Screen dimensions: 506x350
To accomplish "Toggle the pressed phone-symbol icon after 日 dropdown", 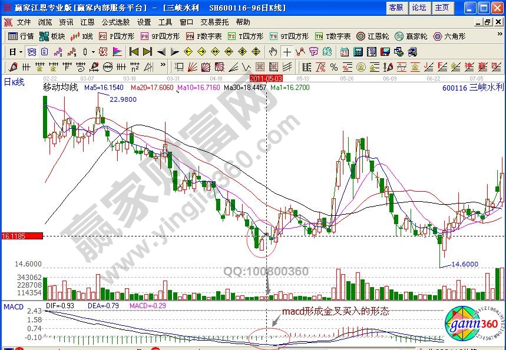I will point(31,52).
